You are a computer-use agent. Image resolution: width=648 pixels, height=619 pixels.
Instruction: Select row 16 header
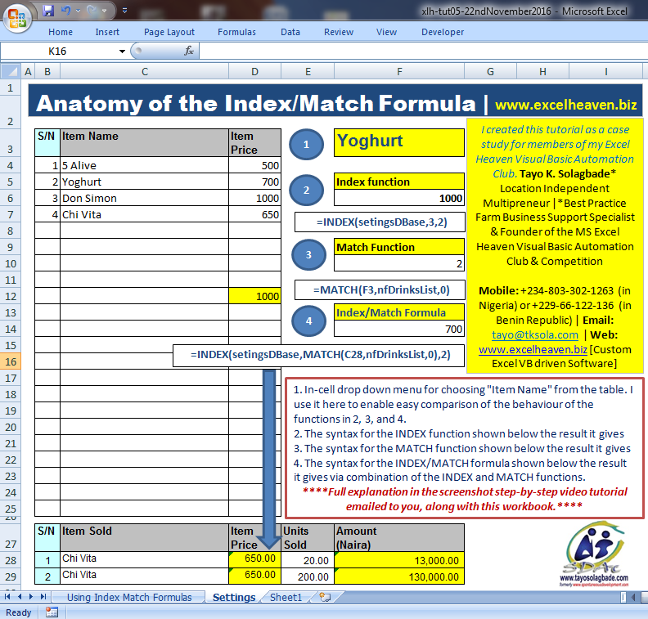[x=11, y=361]
